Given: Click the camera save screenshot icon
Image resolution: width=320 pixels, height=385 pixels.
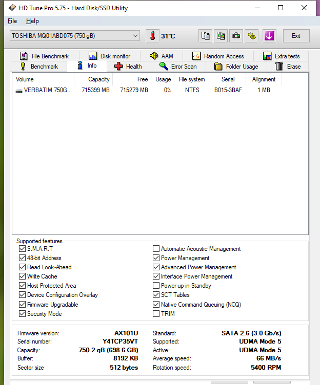Looking at the screenshot, I should click(x=236, y=36).
